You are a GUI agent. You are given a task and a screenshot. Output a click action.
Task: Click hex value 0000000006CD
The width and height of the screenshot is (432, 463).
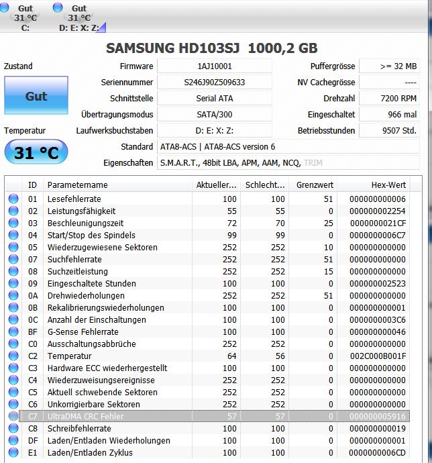click(x=377, y=453)
